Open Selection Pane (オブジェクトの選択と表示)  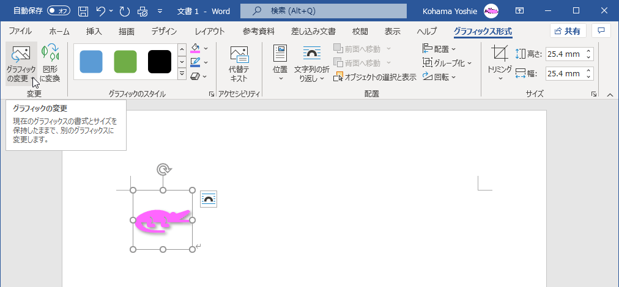[x=375, y=78]
